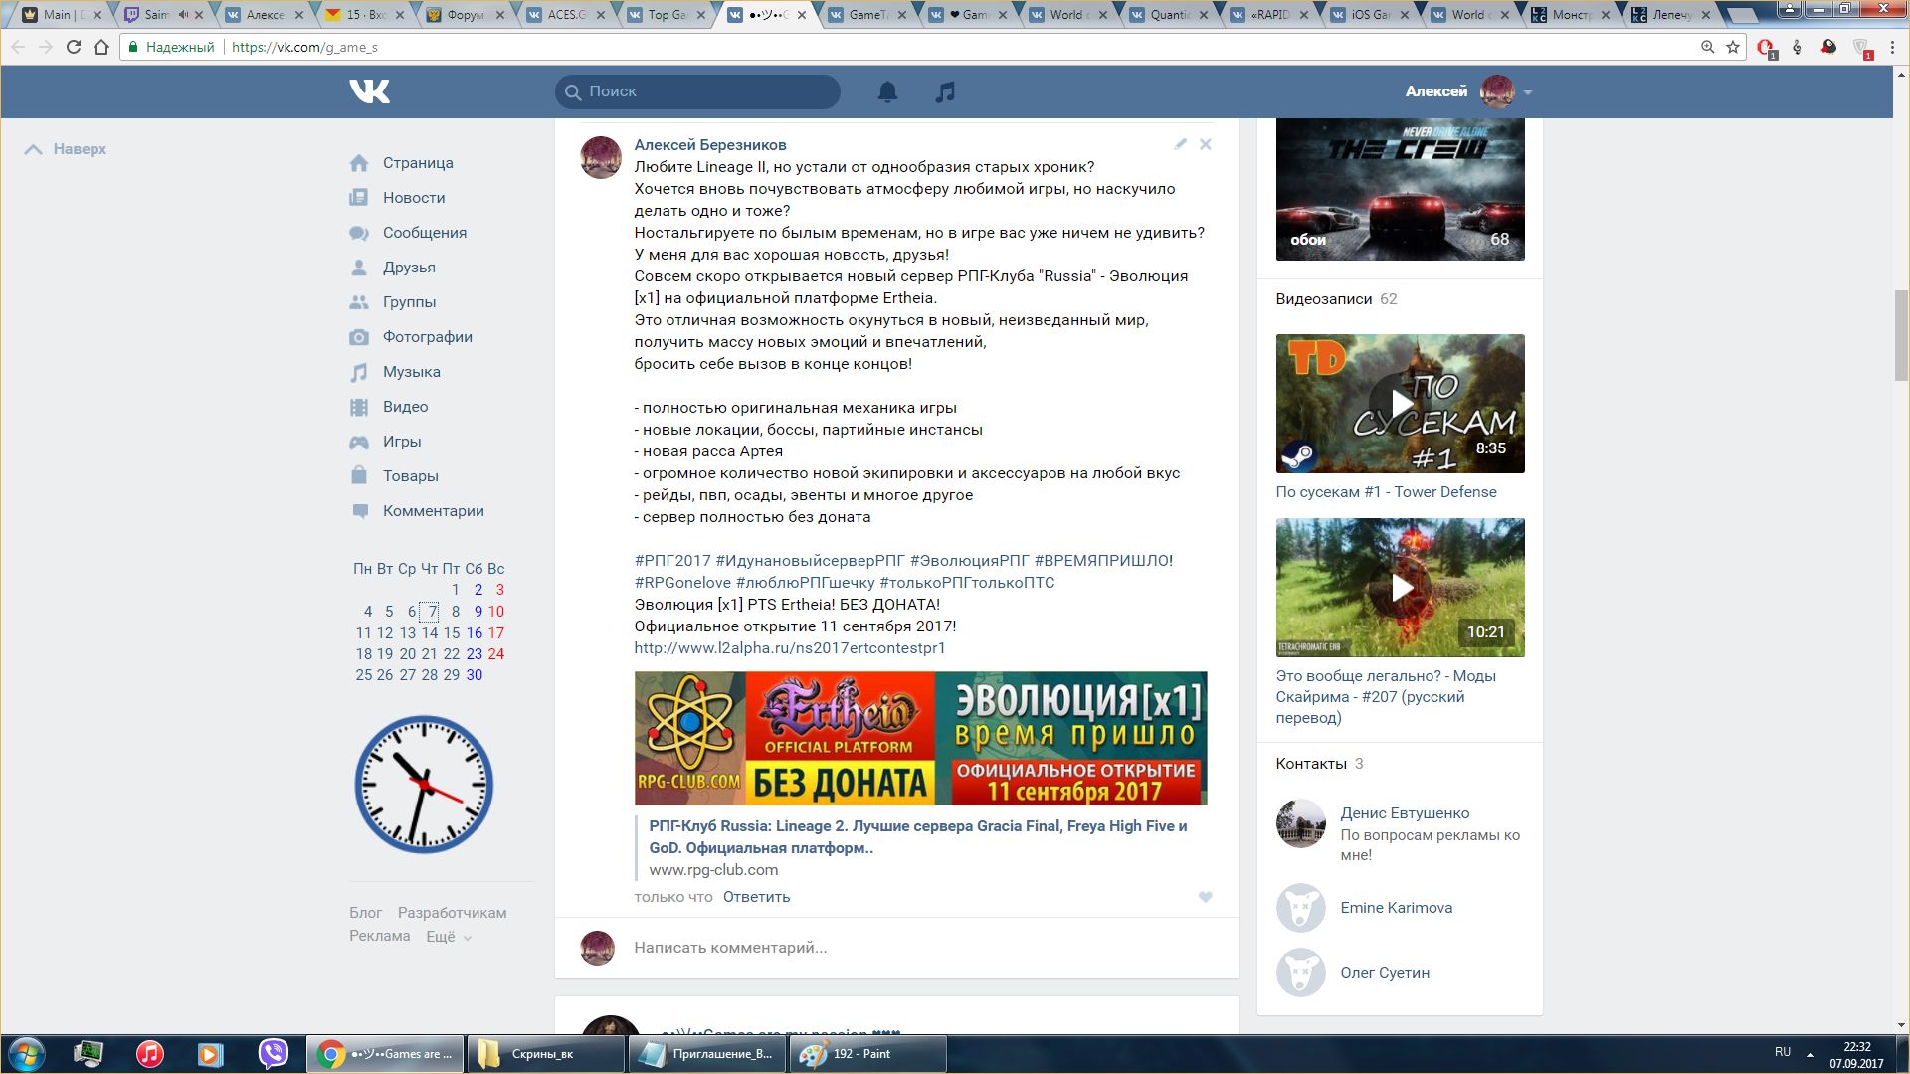The image size is (1910, 1074).
Task: Click hashtag #РПГ2017
Action: [672, 561]
